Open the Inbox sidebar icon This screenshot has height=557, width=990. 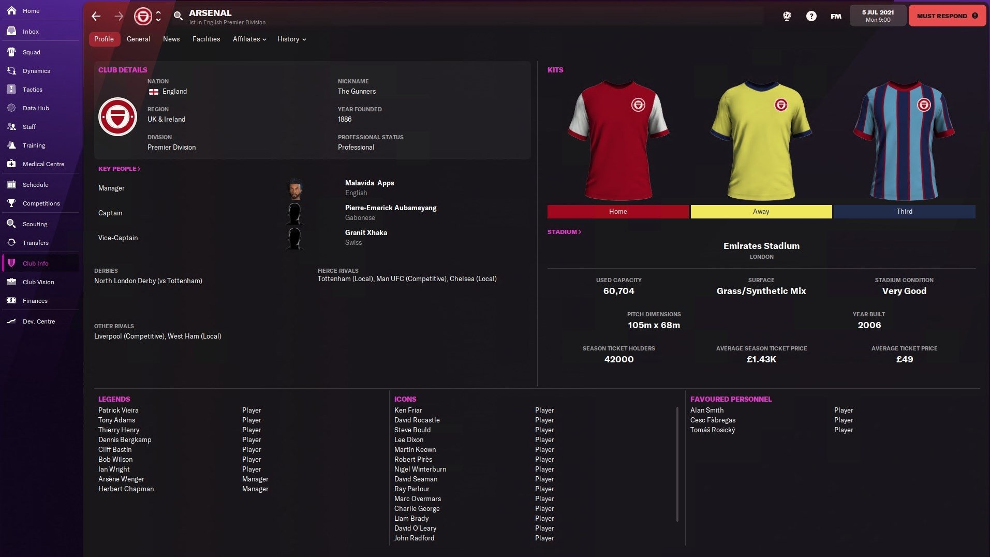11,31
